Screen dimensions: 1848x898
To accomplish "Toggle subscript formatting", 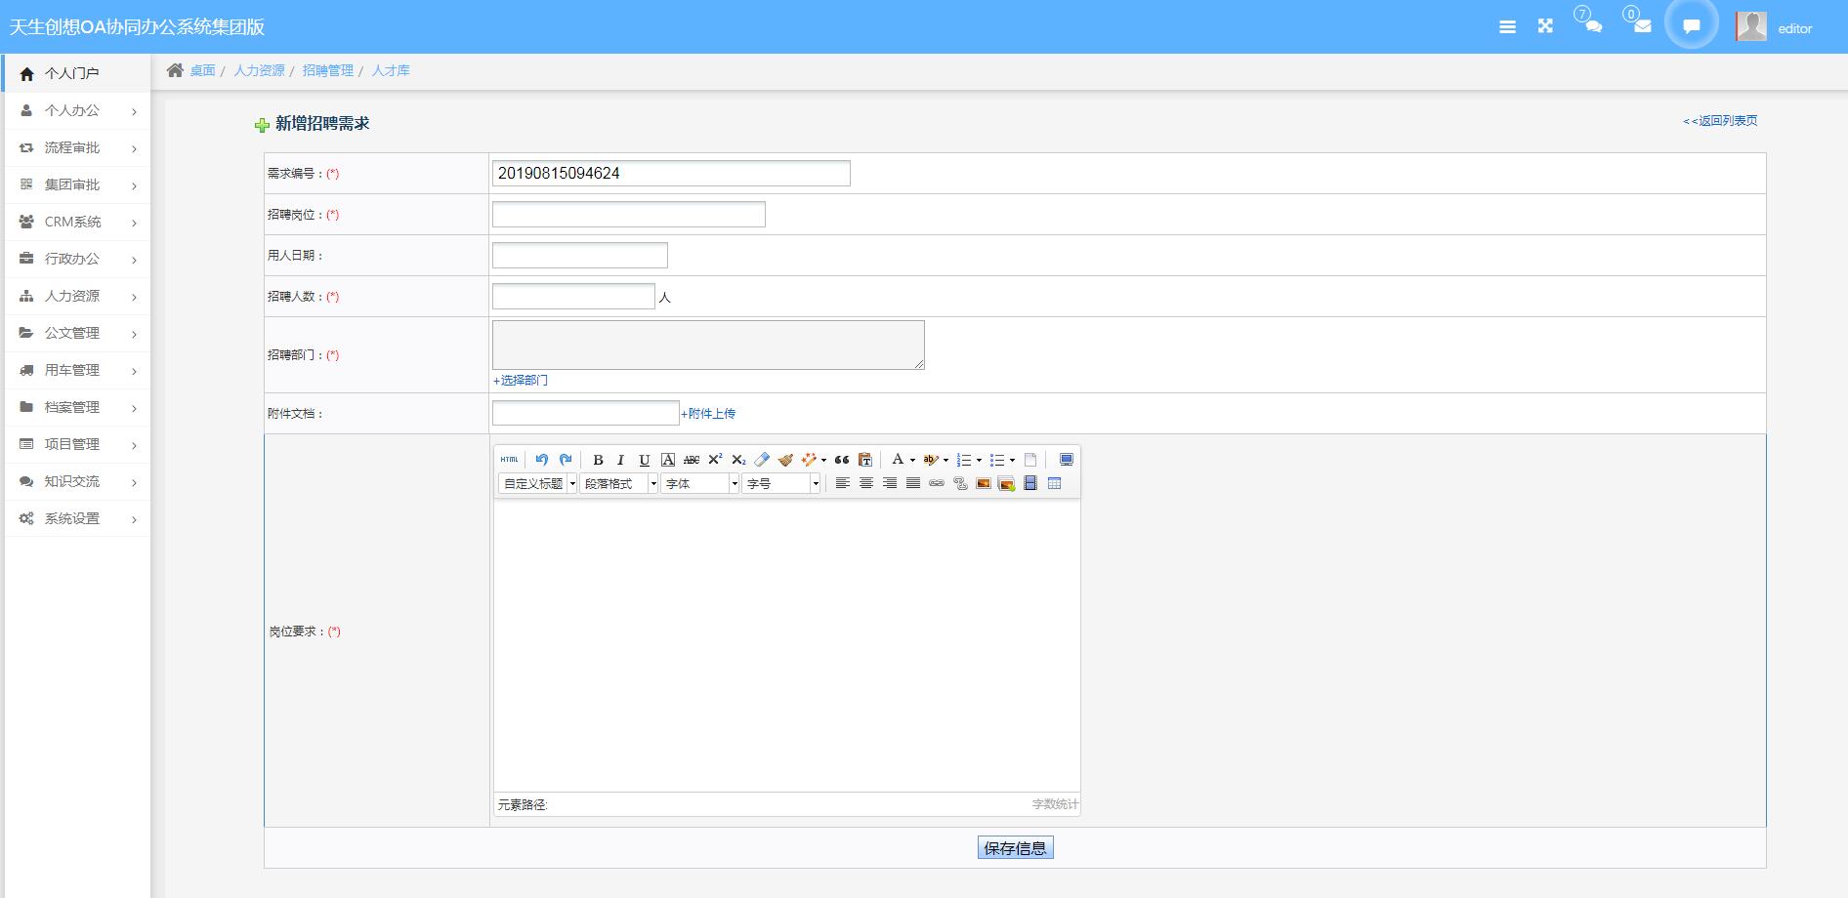I will tap(738, 460).
